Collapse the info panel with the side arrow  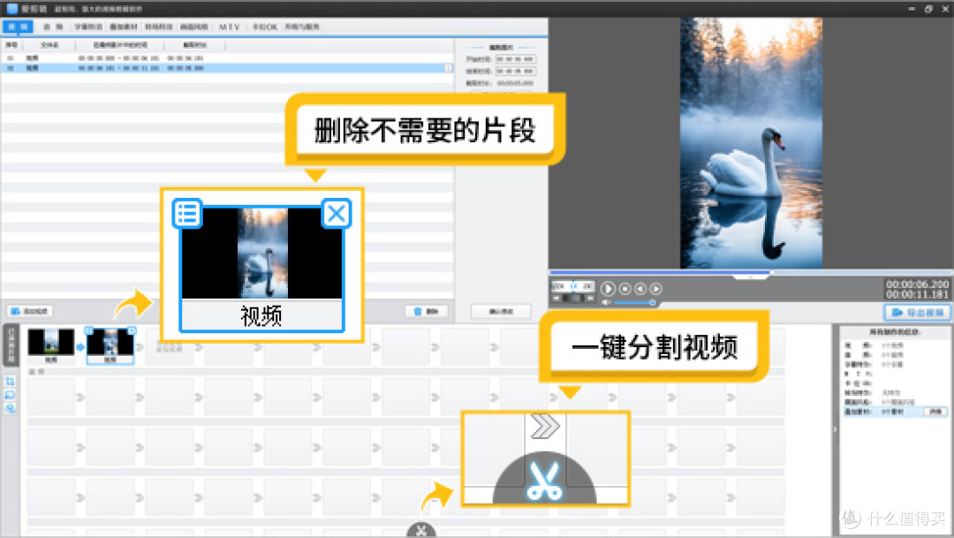click(x=835, y=429)
